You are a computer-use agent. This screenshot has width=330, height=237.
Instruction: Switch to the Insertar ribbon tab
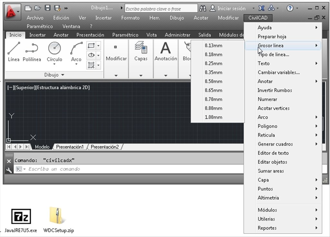point(37,35)
